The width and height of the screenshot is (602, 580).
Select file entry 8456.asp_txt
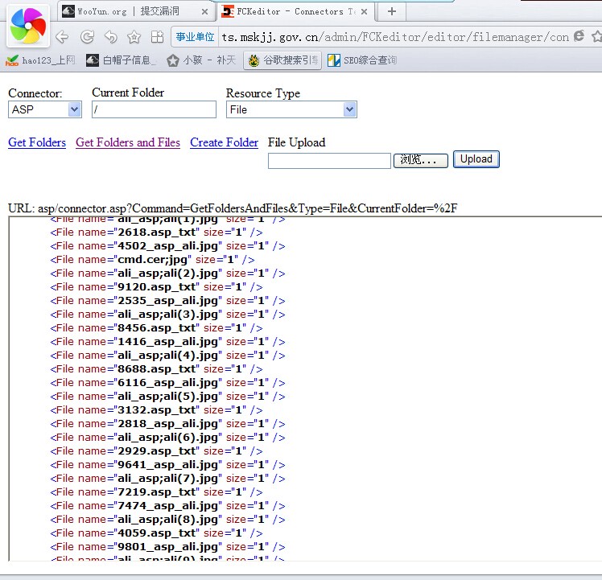pos(156,328)
